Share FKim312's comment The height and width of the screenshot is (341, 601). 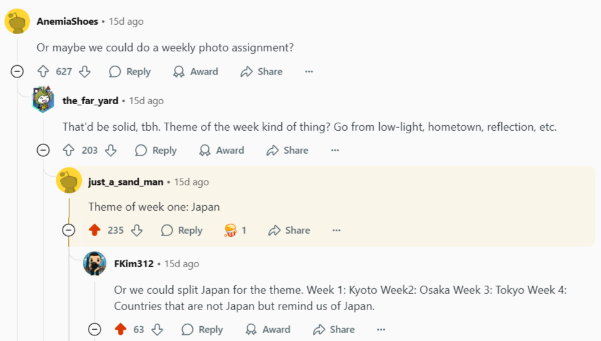[333, 329]
